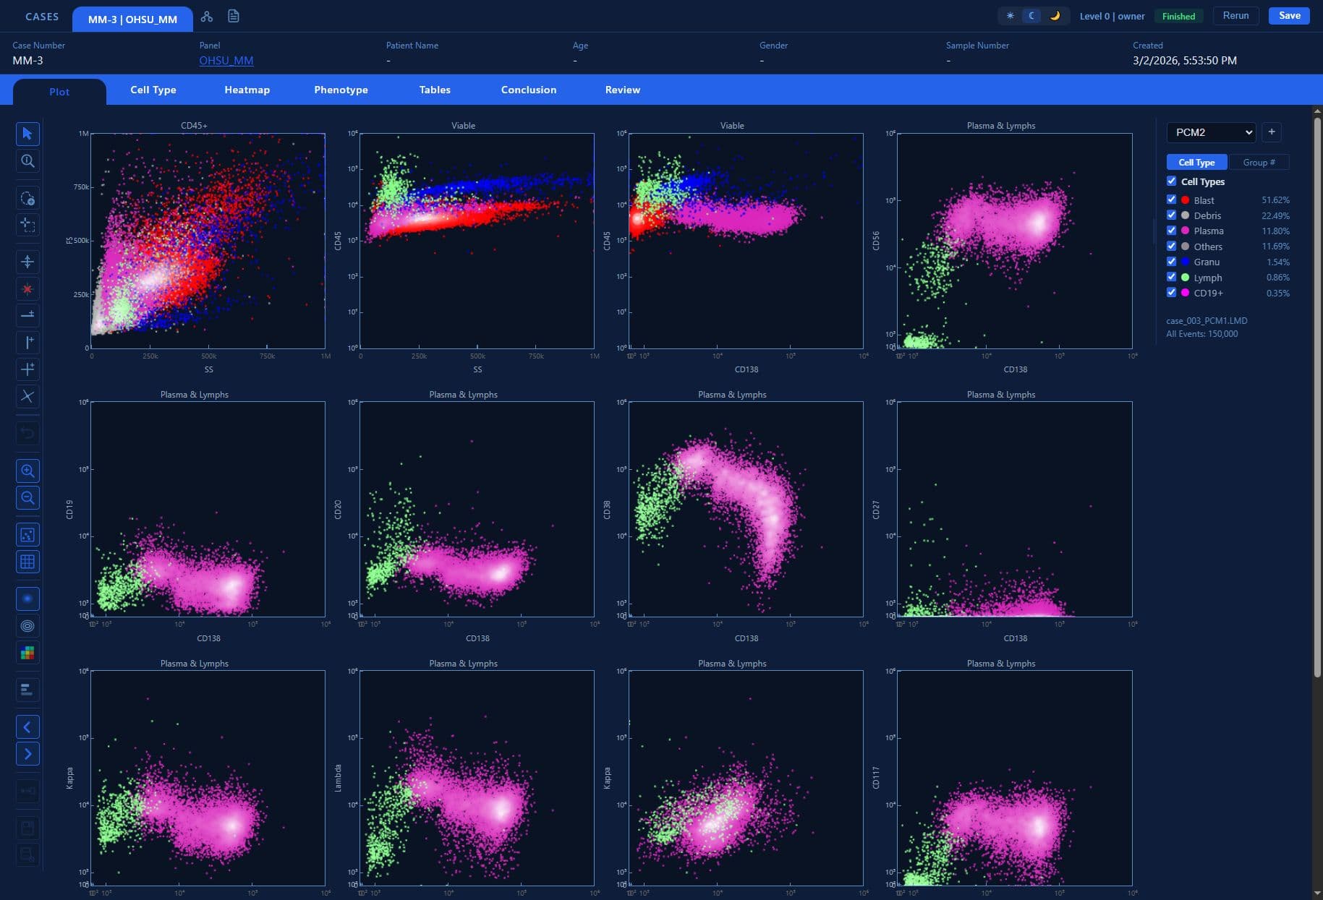Click the undo gate edit icon

[27, 432]
